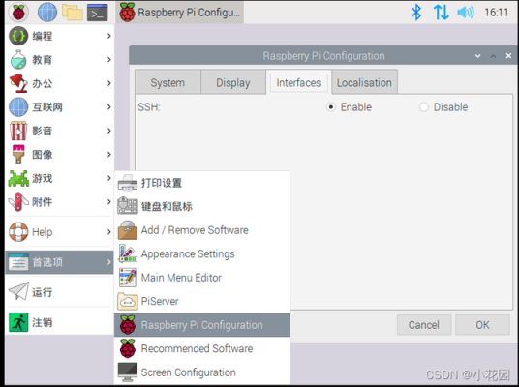Click the Recommended Software raspberry icon
The height and width of the screenshot is (387, 519).
(128, 348)
